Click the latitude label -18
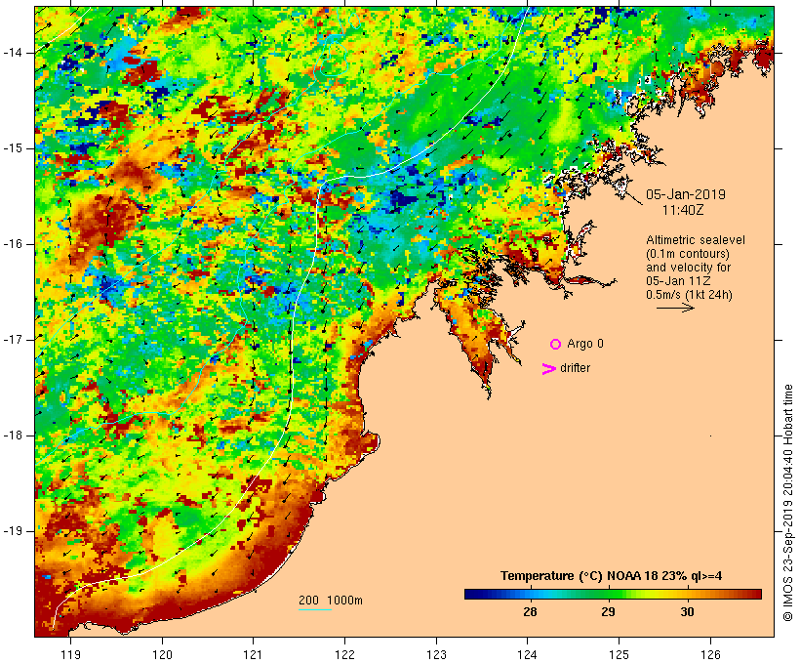 (13, 436)
